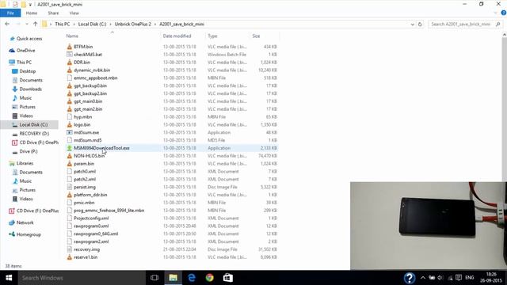Launch Microsoft Edge from taskbar
Screen dimensions: 507x285
[192, 278]
